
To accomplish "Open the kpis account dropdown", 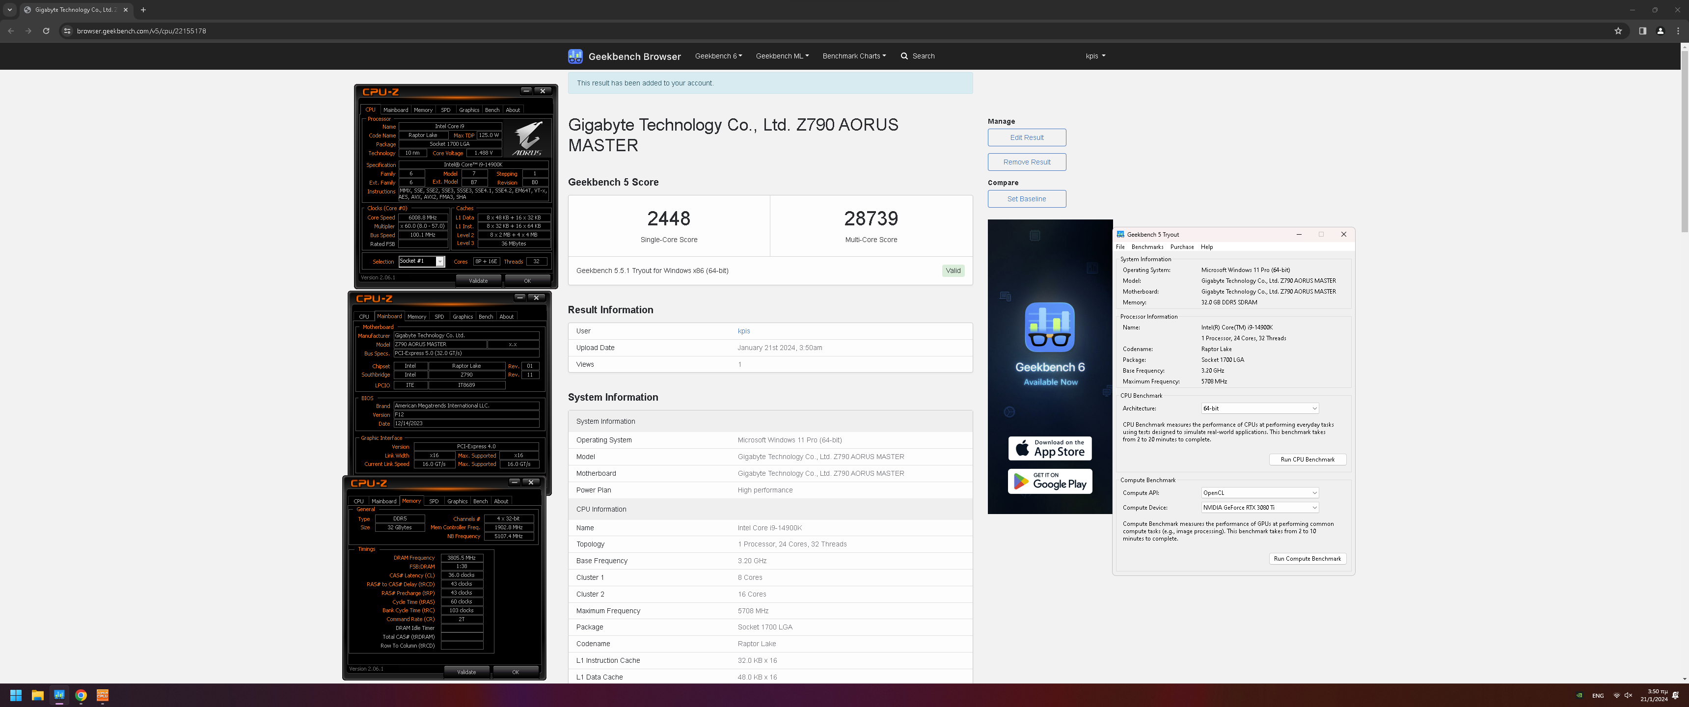I will coord(1095,56).
